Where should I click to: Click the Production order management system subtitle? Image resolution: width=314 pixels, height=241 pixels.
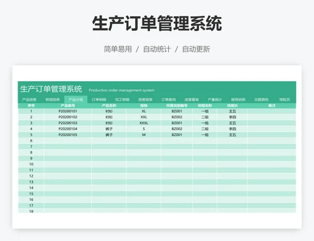(122, 90)
